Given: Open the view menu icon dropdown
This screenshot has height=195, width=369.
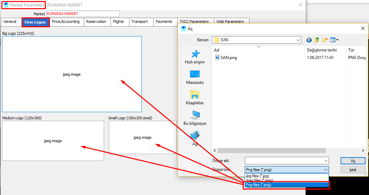Looking at the screenshot, I should (x=334, y=40).
